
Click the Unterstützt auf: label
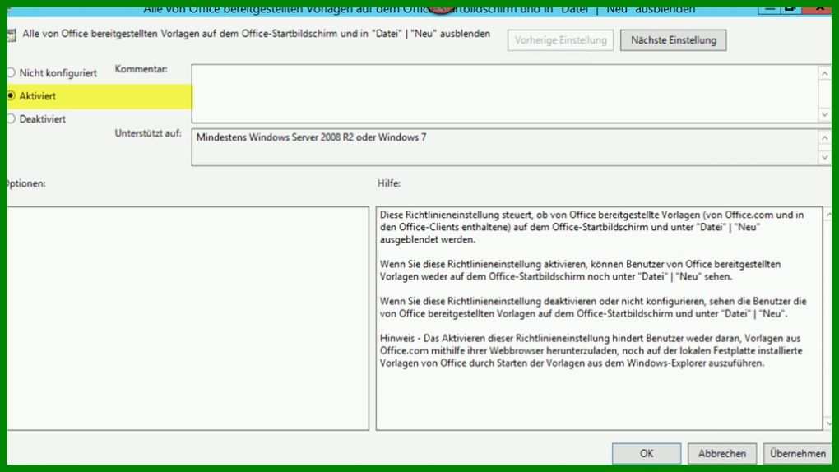tap(148, 133)
